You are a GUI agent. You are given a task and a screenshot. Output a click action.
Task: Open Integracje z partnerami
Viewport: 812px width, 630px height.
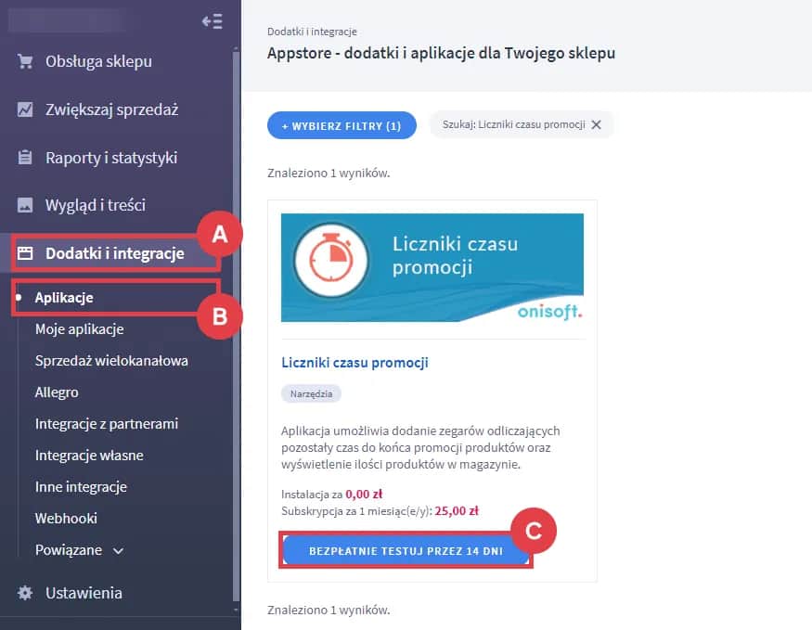[x=106, y=424]
